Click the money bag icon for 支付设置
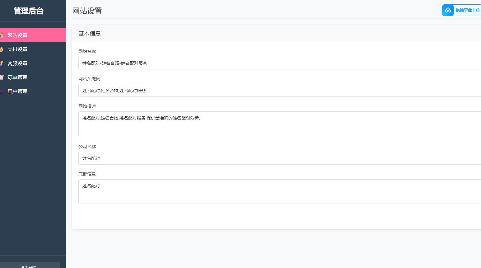 (x=2, y=49)
